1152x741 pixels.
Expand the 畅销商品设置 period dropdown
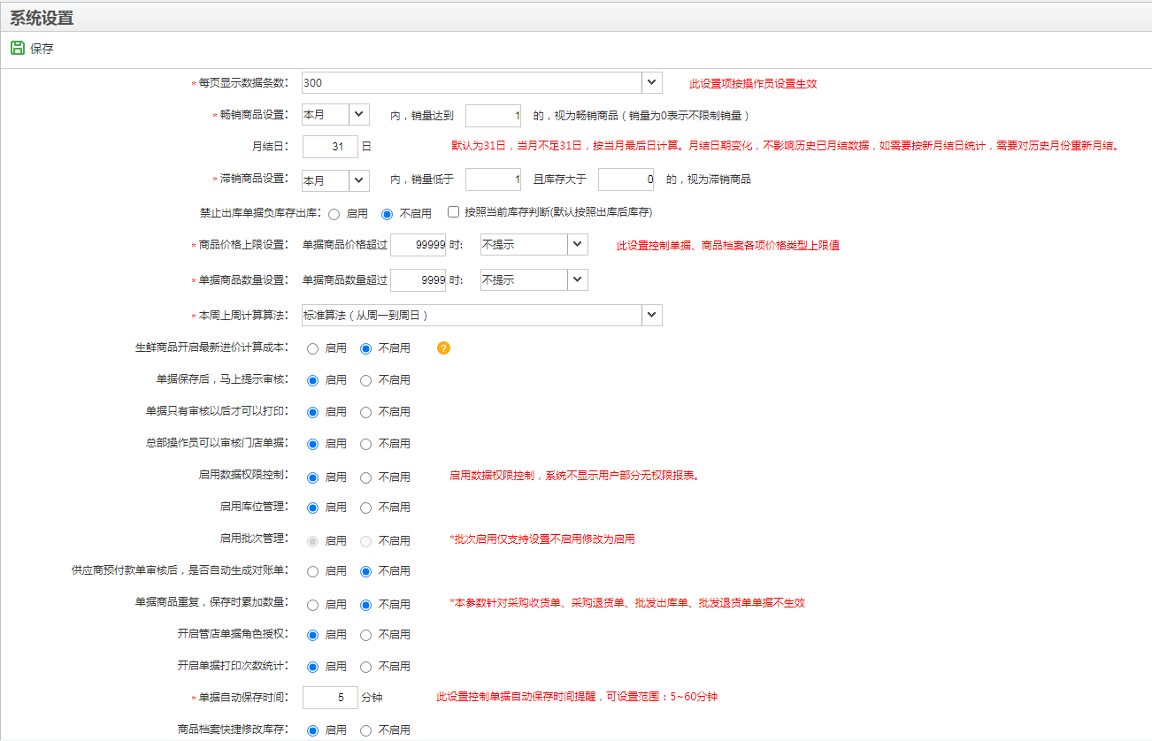pyautogui.click(x=359, y=115)
